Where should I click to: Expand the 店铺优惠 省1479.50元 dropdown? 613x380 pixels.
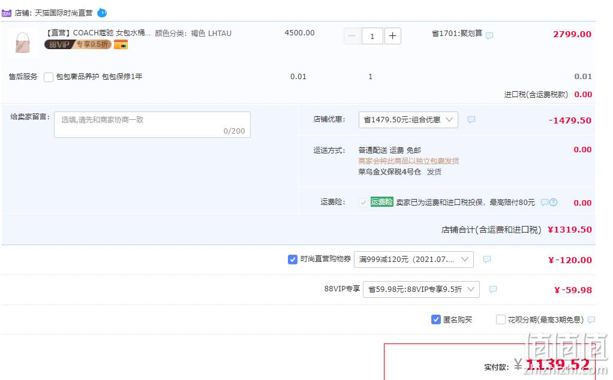click(x=408, y=120)
